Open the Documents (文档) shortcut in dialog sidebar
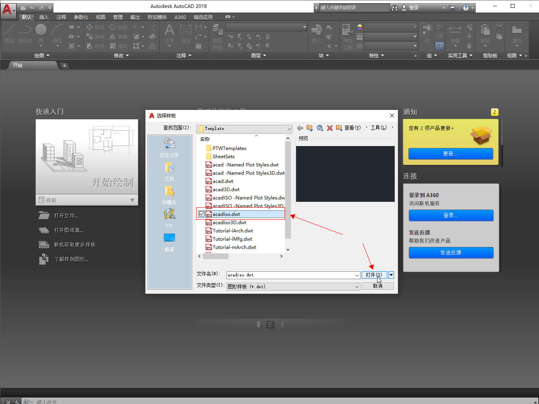 [169, 171]
